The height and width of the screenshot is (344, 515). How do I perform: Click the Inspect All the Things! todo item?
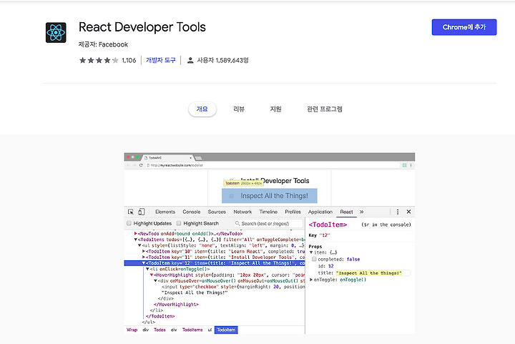click(270, 196)
